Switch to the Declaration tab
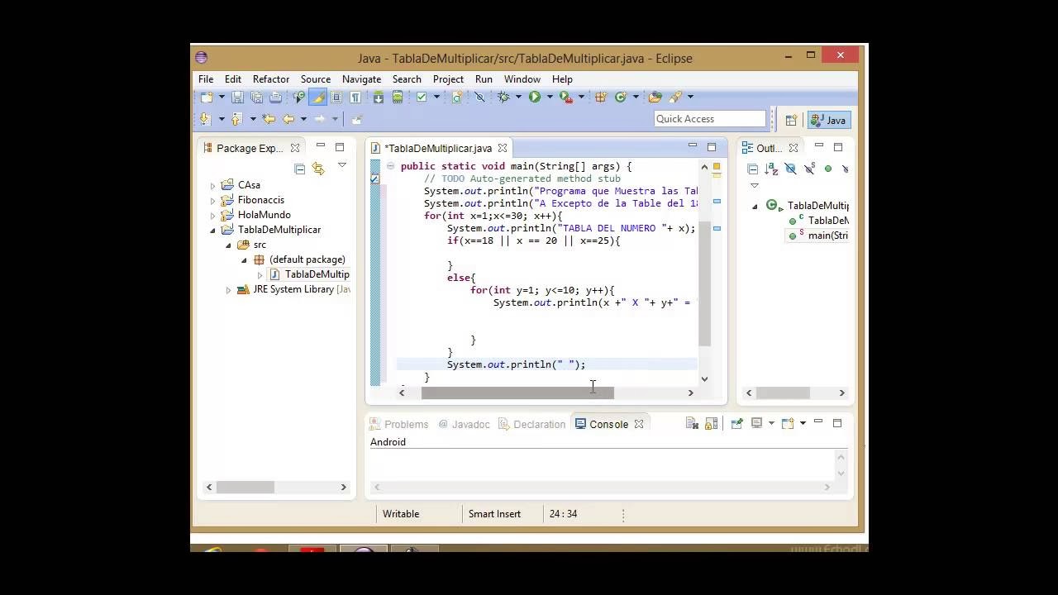 click(531, 424)
